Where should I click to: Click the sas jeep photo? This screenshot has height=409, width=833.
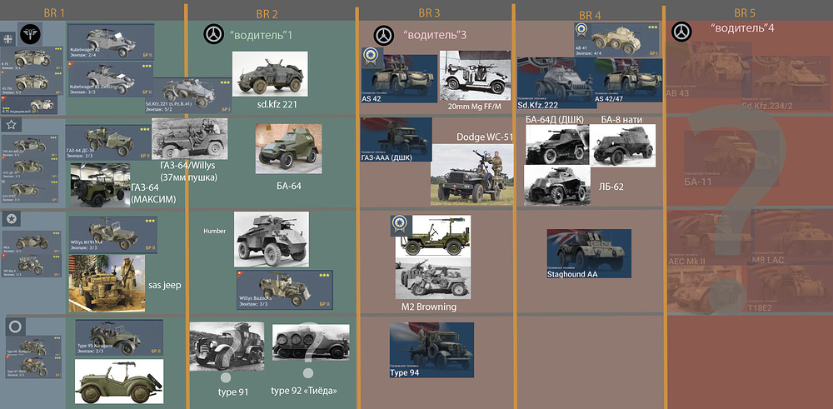[x=107, y=283]
